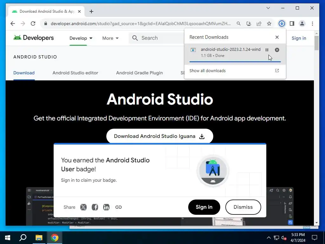The image size is (325, 244).
Task: Switch to Android Studio editor tab
Action: click(x=75, y=73)
